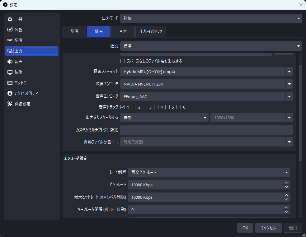Enable 自動ファイル分割 checkbox
Screen dimensions: 306x237
tap(116, 142)
